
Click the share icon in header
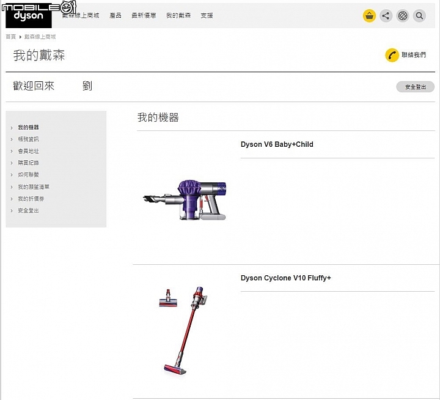[386, 16]
